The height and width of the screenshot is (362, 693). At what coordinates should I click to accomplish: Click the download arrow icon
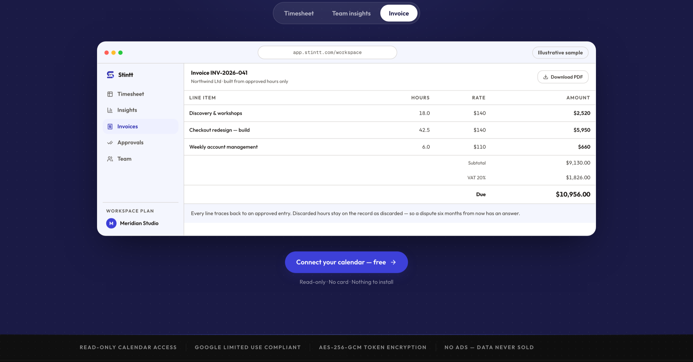pos(545,77)
